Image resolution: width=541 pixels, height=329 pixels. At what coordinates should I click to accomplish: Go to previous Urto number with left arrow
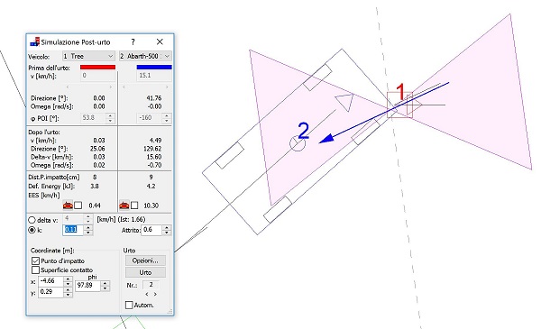(x=147, y=294)
